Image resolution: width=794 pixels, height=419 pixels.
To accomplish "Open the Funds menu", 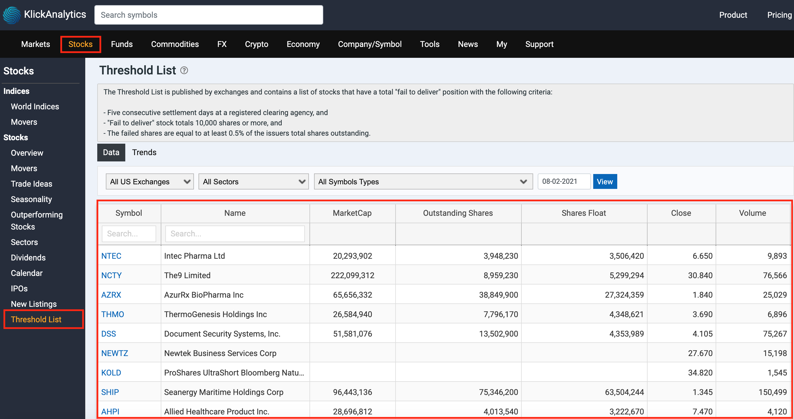I will (122, 44).
